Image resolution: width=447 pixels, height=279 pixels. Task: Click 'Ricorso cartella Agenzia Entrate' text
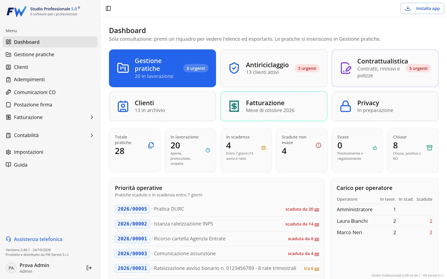(x=189, y=239)
